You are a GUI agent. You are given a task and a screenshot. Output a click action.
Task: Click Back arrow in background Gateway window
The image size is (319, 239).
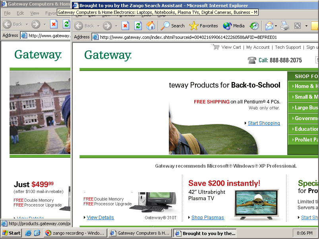pos(7,24)
